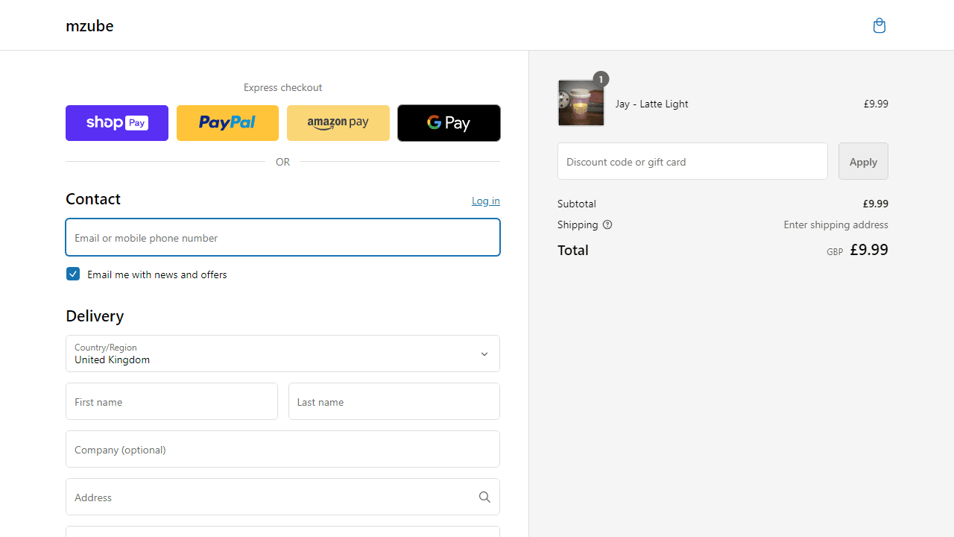This screenshot has height=537, width=954.
Task: Click the Enter shipping address text
Action: (x=835, y=224)
